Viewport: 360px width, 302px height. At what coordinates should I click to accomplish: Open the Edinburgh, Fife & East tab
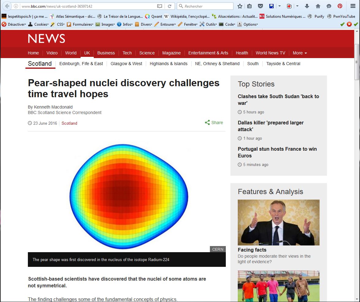point(81,64)
